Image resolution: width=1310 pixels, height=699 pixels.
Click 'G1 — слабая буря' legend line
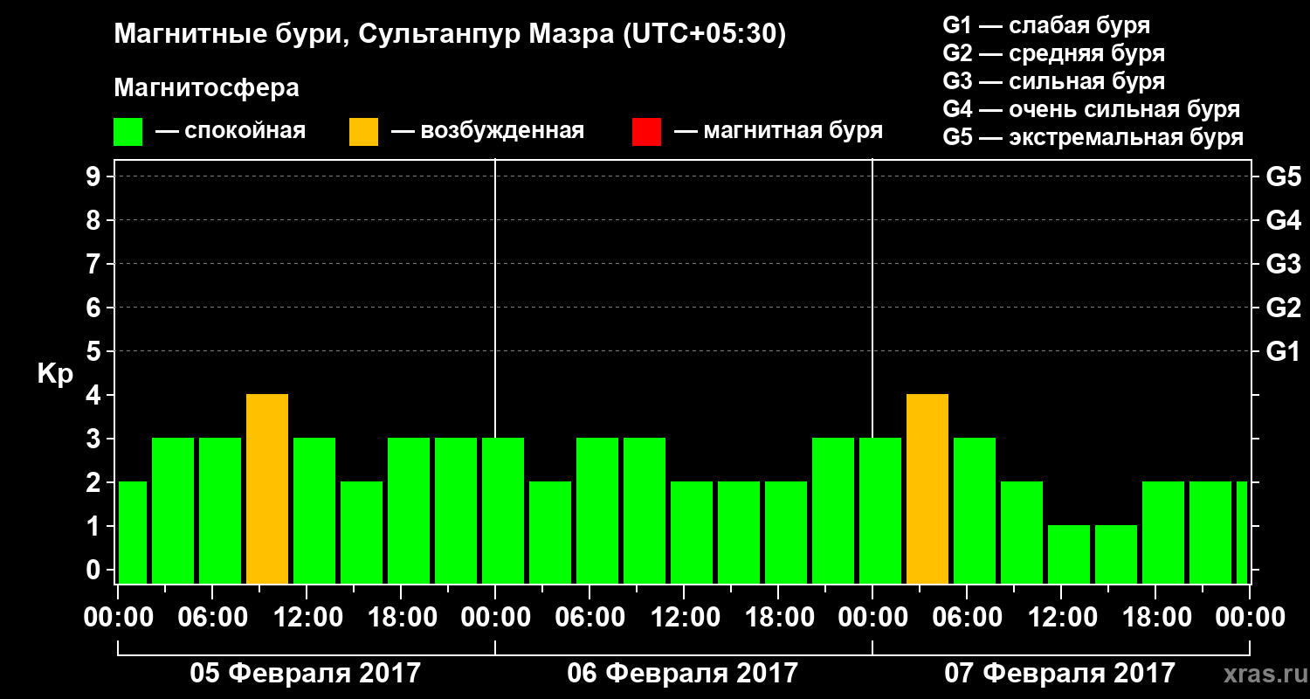click(1046, 25)
